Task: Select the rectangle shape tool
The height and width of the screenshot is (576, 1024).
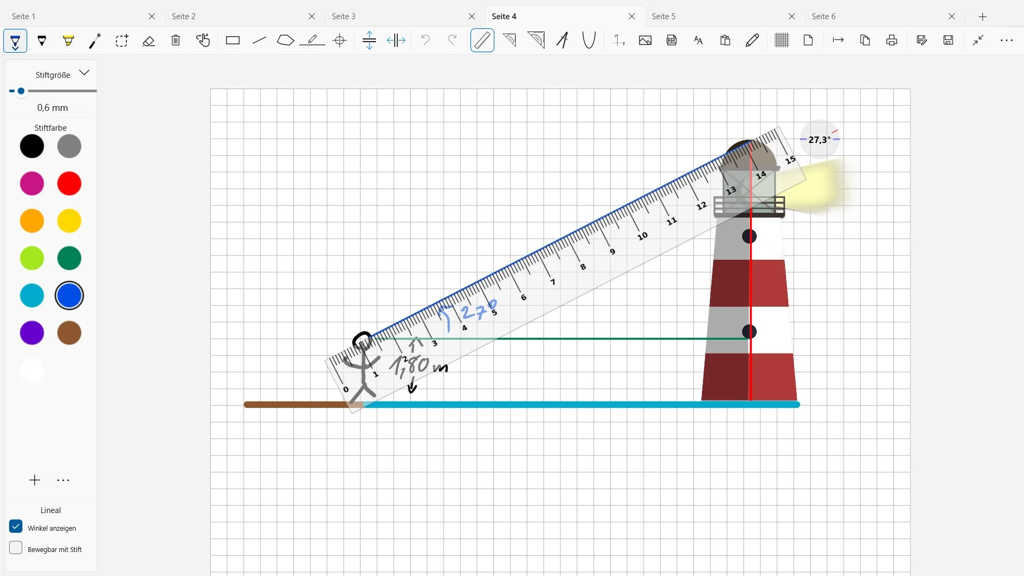Action: 233,41
